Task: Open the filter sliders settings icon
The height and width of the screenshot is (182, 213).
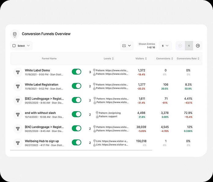Action: [x=126, y=46]
